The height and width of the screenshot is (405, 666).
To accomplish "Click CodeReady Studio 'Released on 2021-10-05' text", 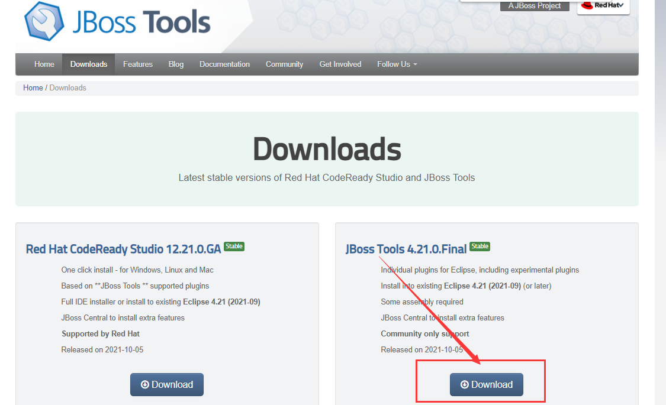I will click(x=102, y=350).
